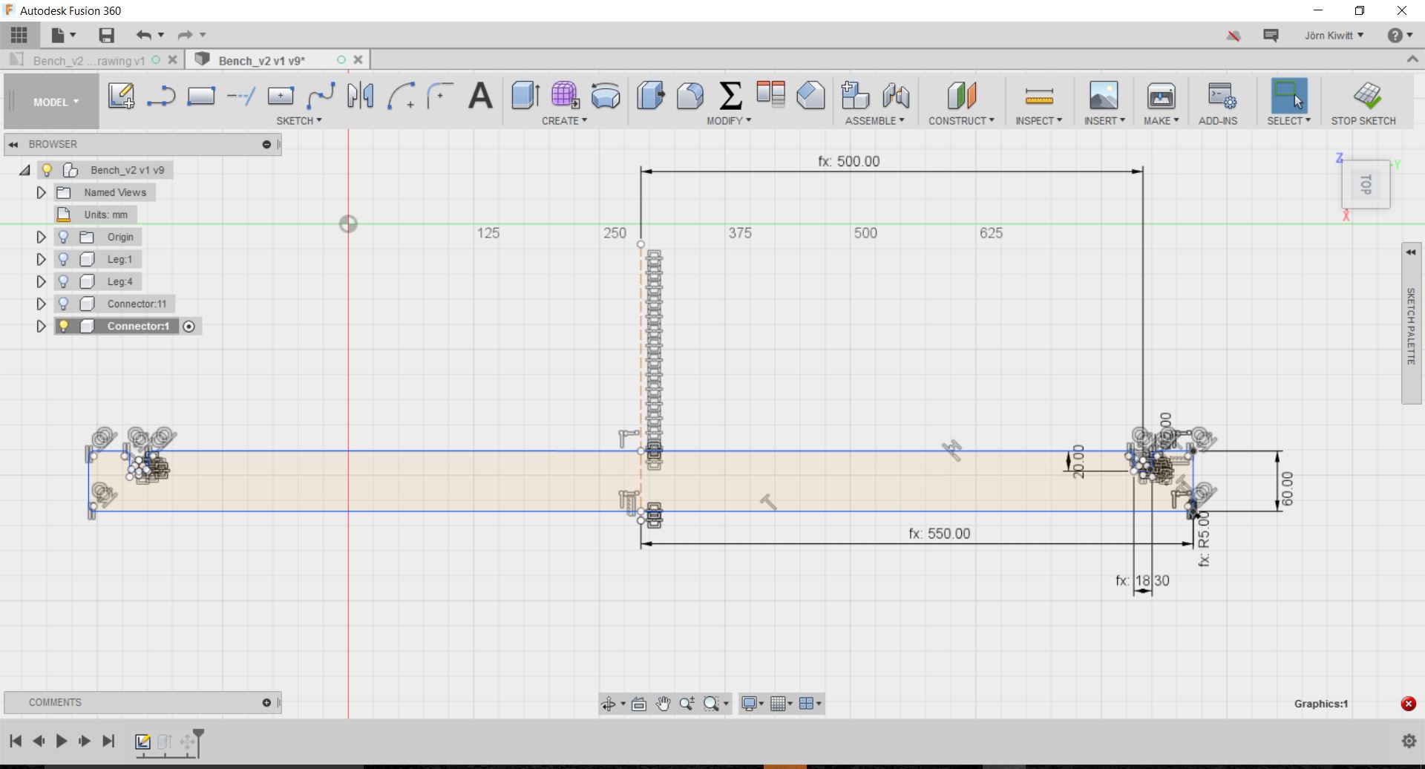Expand the Leg:4 component

(42, 281)
